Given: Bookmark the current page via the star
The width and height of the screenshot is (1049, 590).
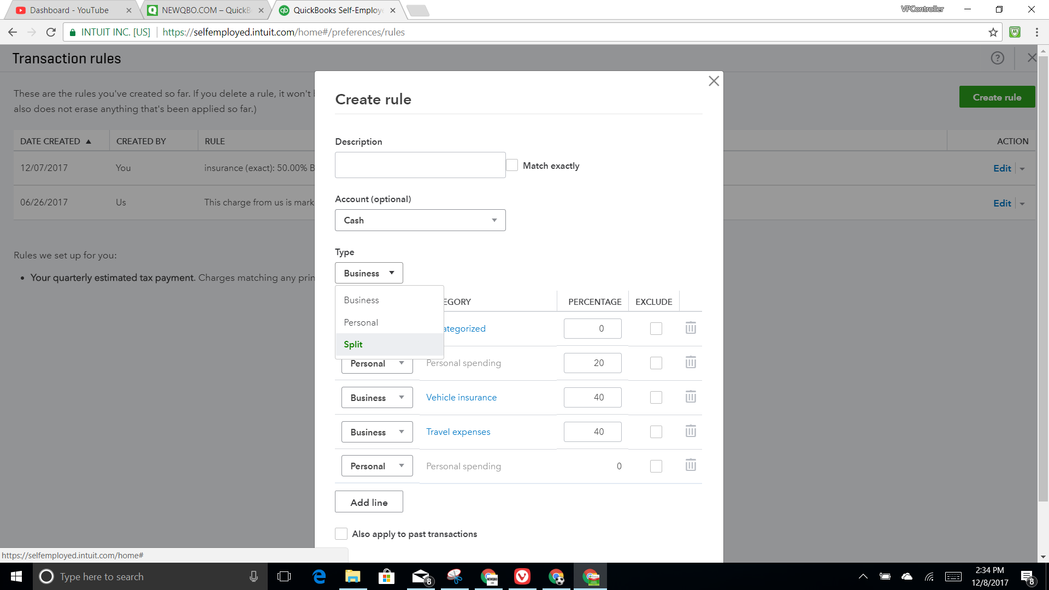Looking at the screenshot, I should pyautogui.click(x=993, y=32).
